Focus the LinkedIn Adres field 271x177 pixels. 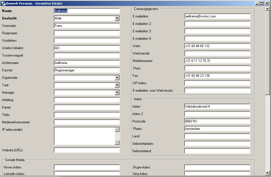click(87, 174)
